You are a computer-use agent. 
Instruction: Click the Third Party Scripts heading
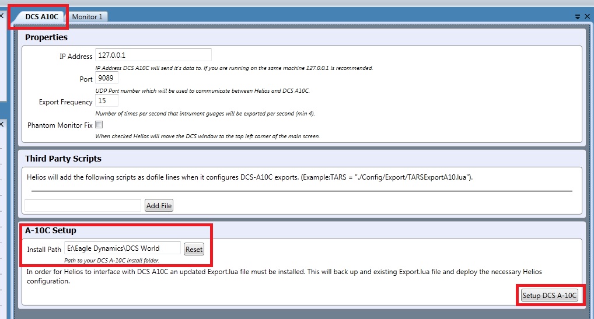[x=63, y=159]
